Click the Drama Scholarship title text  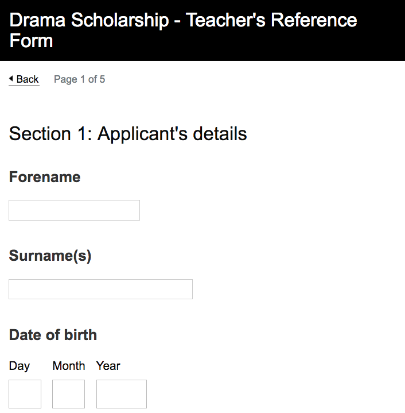tap(89, 20)
